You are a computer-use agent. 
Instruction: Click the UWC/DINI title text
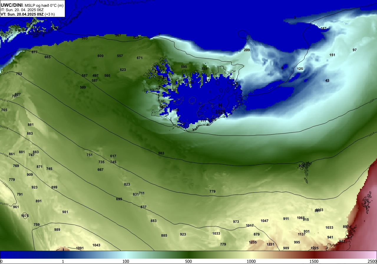tap(11, 5)
